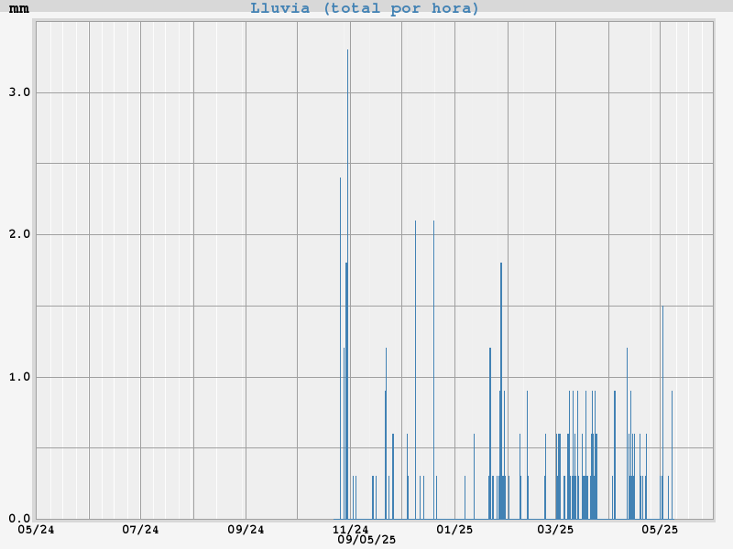This screenshot has height=549, width=733.
Task: Click the 05/24 x-axis date label
Action: click(36, 530)
